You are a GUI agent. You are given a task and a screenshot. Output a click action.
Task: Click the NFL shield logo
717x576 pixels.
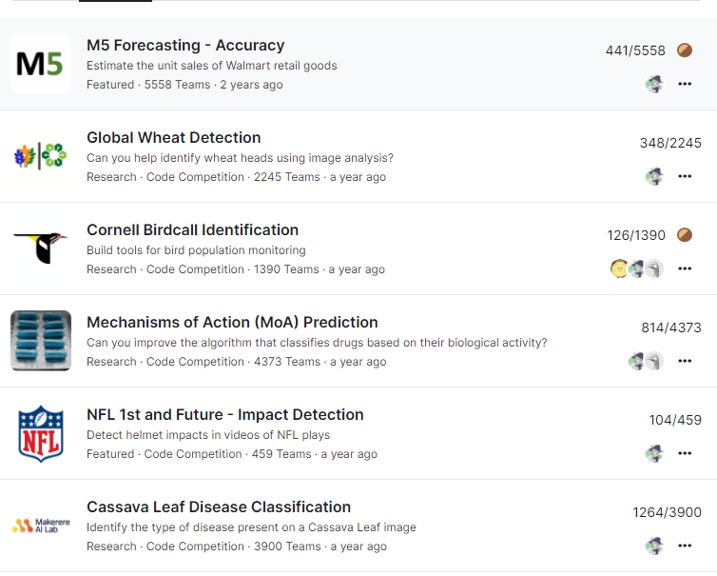pos(41,433)
